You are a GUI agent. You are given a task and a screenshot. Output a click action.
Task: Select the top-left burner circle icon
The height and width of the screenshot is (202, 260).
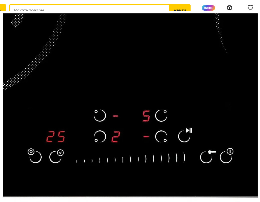100,115
